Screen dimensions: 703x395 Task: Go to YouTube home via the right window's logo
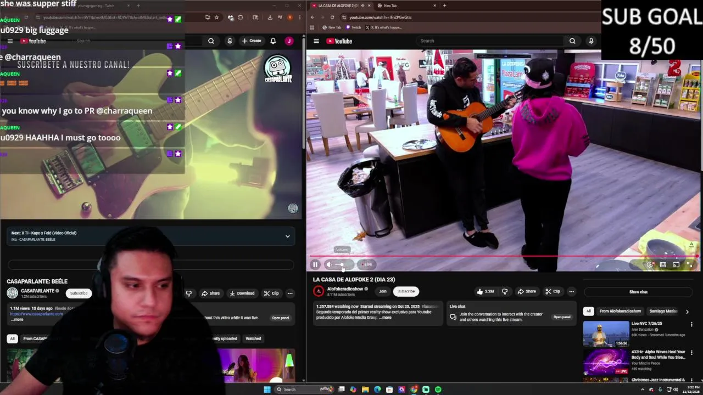[x=339, y=41]
